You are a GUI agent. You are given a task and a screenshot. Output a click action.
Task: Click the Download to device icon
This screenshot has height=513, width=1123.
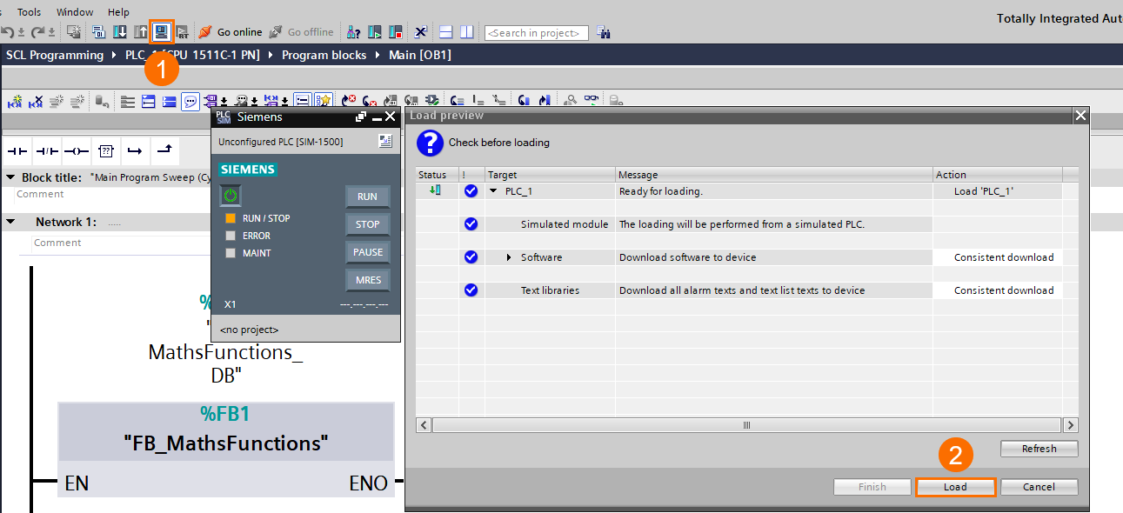[x=120, y=32]
